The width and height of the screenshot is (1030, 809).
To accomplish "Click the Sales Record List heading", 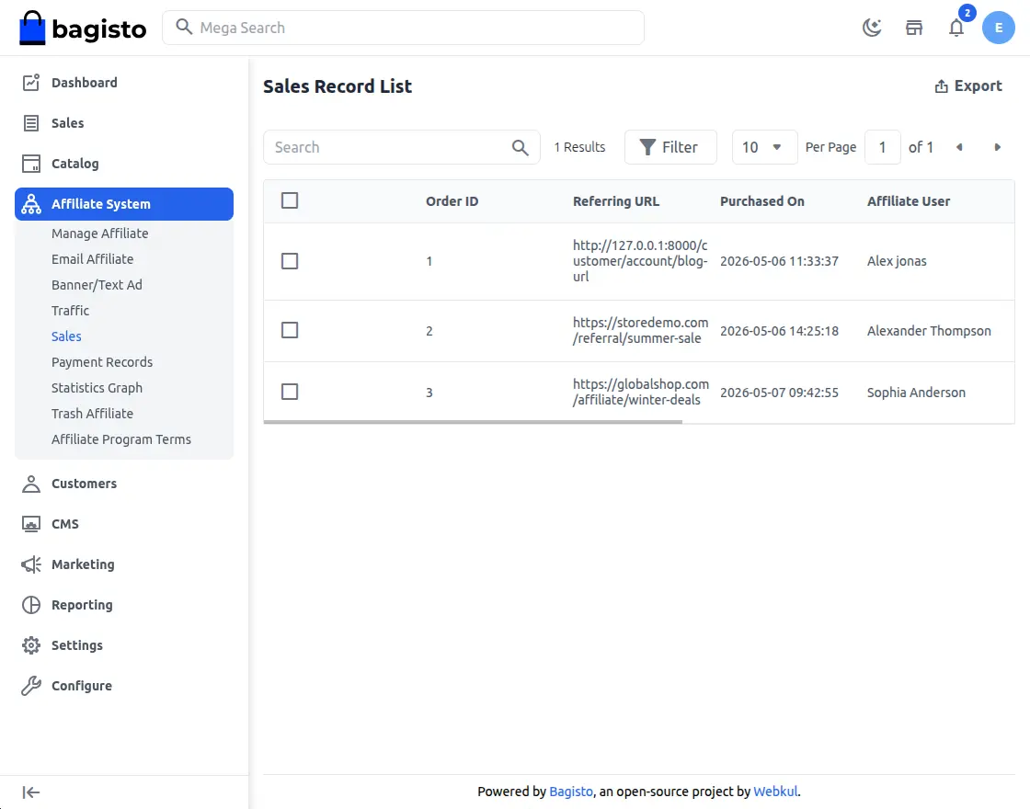I will coord(338,86).
